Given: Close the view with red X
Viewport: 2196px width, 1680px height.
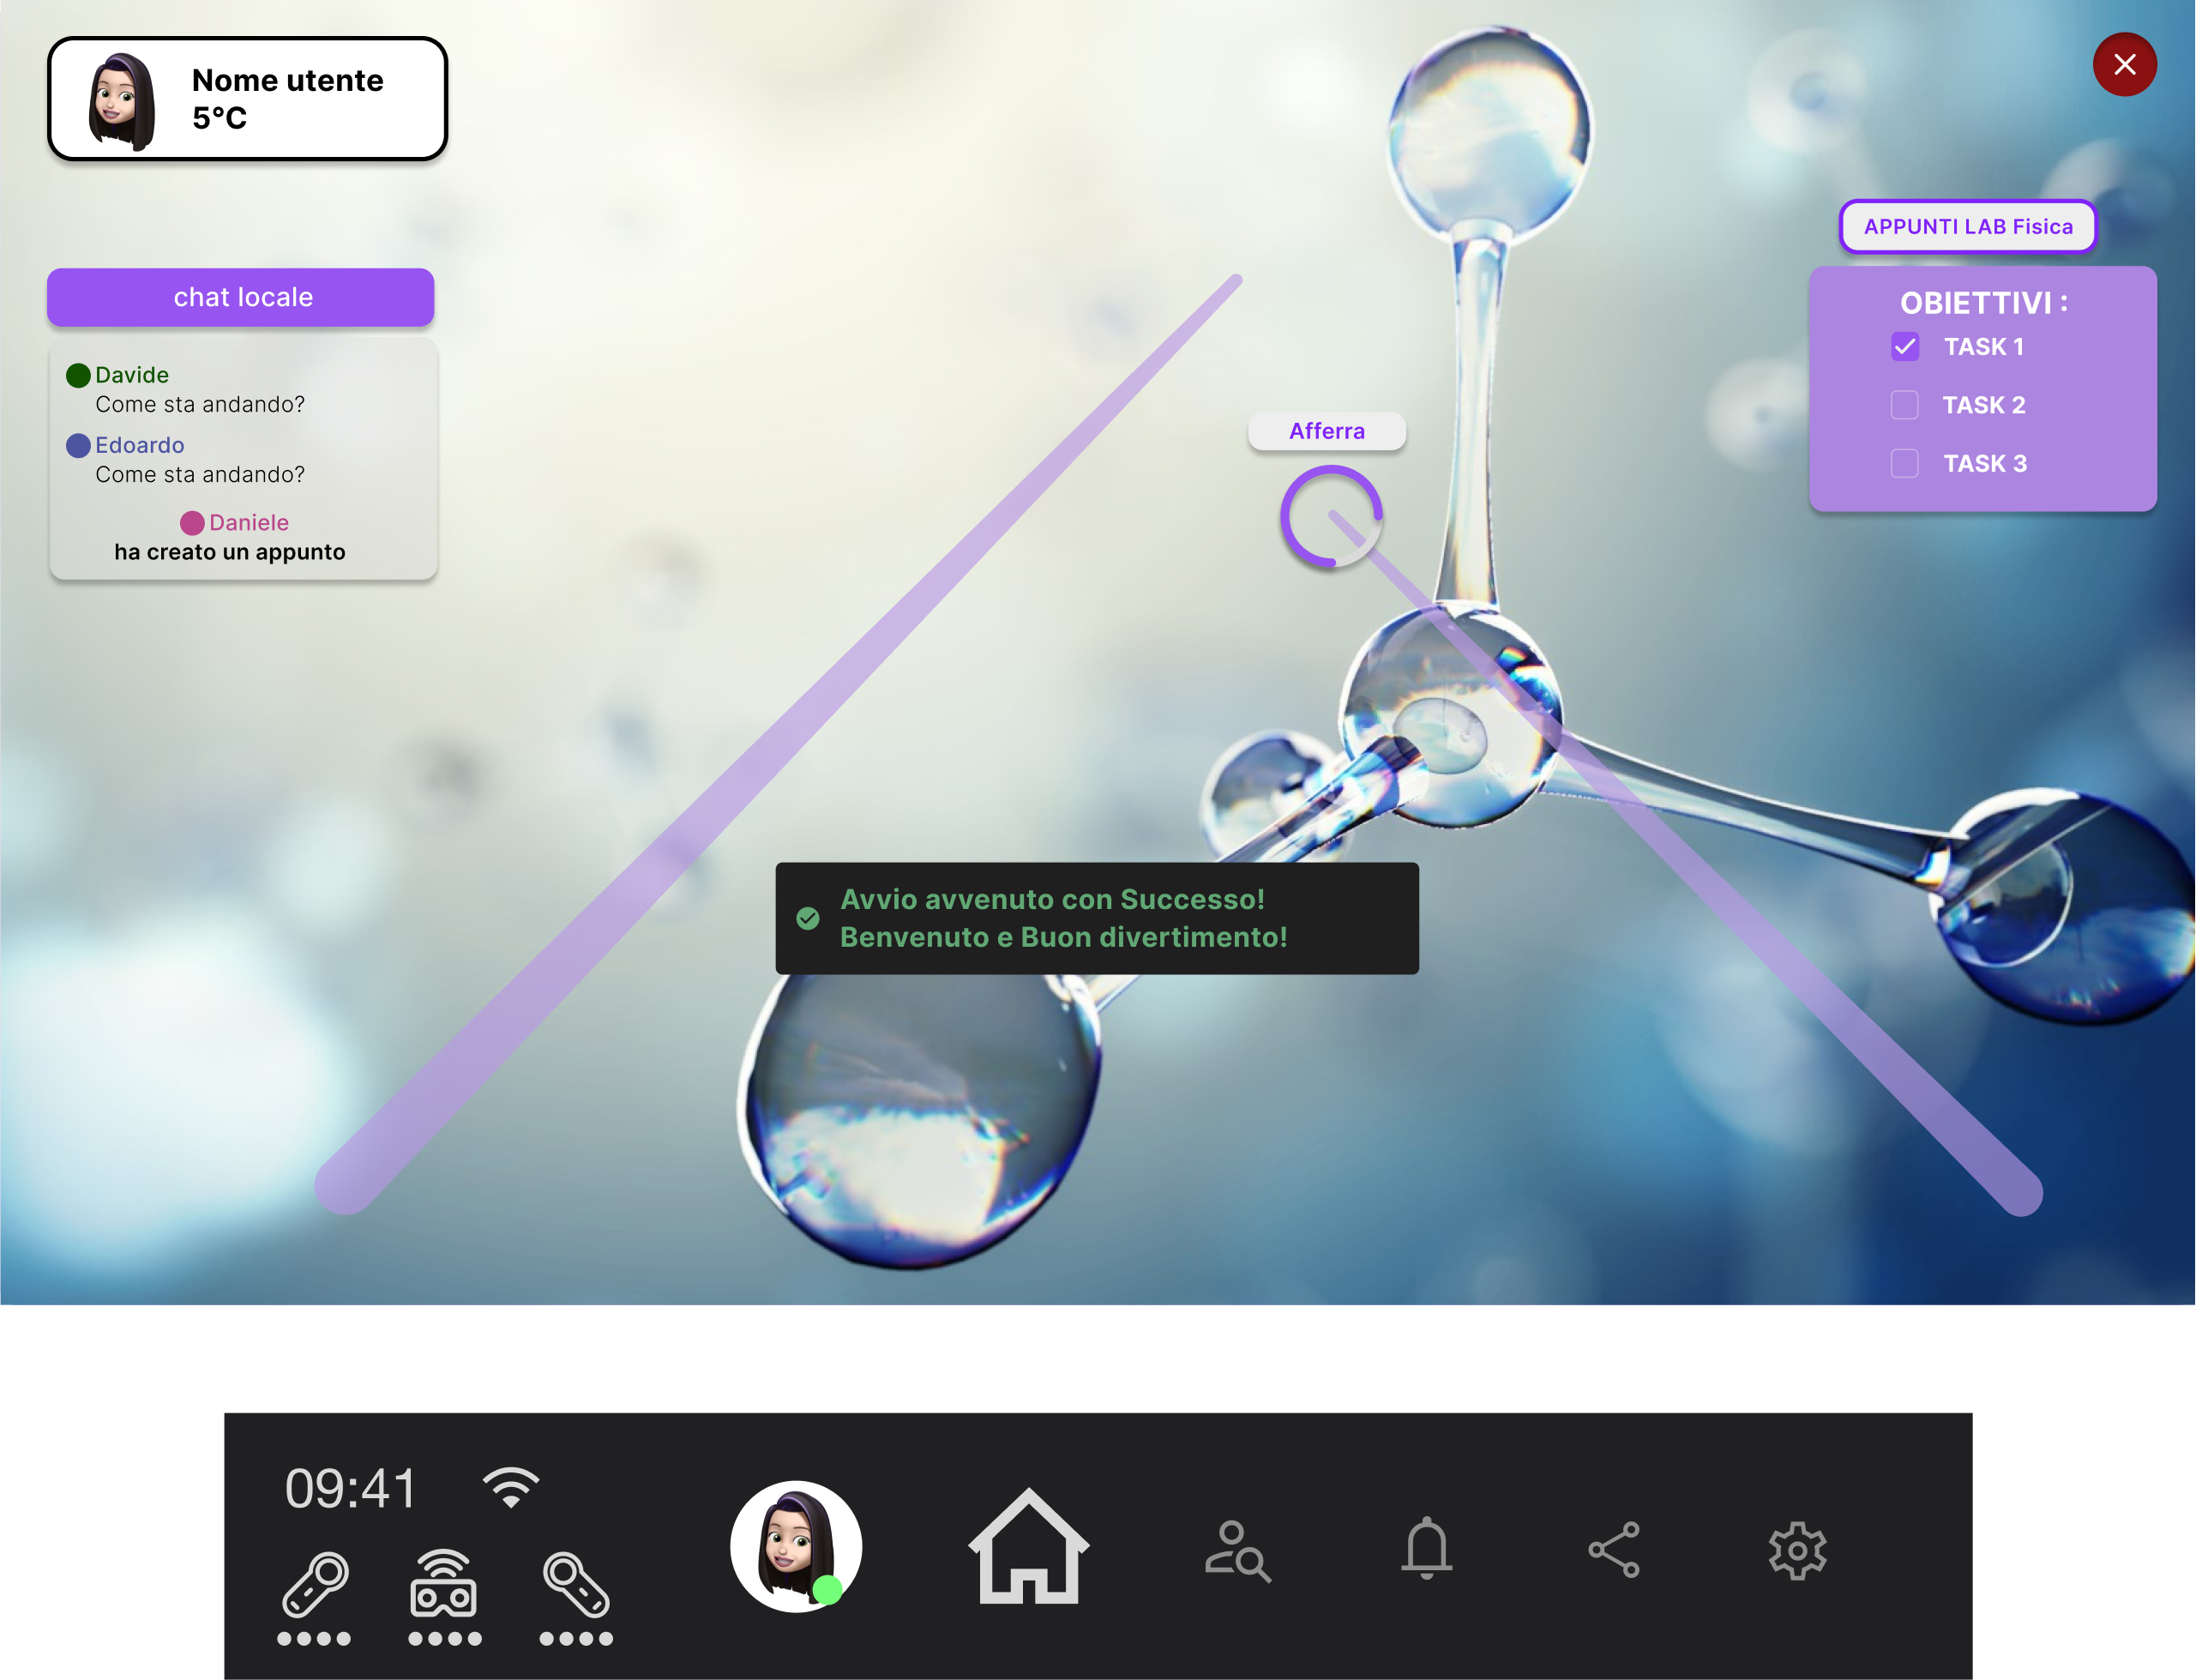Looking at the screenshot, I should (2124, 65).
